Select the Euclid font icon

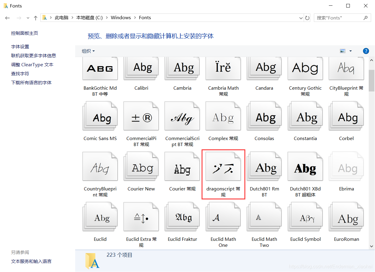(100, 217)
